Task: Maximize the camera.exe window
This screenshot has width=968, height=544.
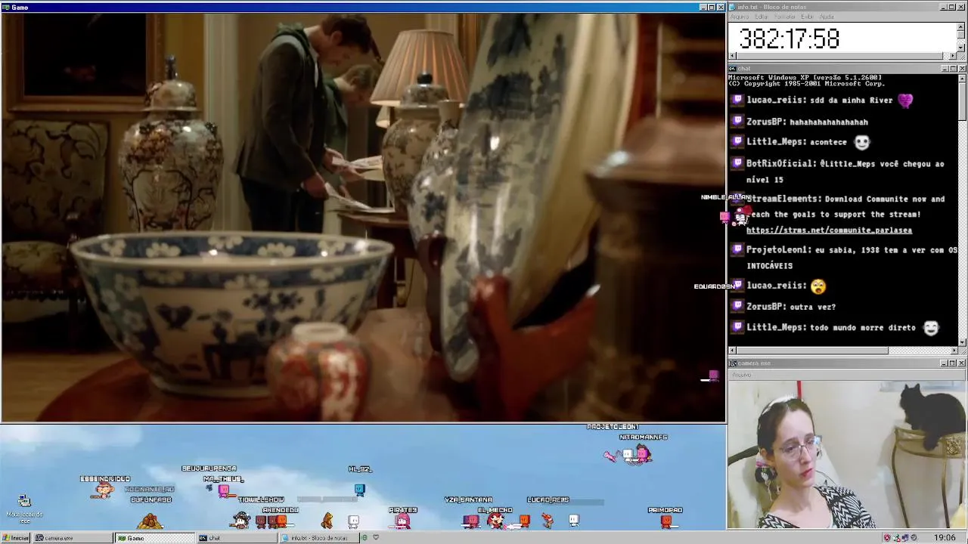Action: tap(953, 363)
